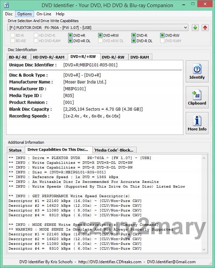215x268 pixels.
Task: Click the app icon in title bar
Action: tap(6, 5)
